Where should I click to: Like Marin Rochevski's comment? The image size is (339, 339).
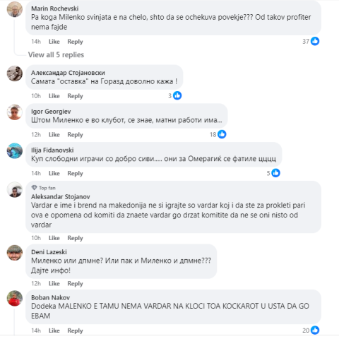coord(54,42)
